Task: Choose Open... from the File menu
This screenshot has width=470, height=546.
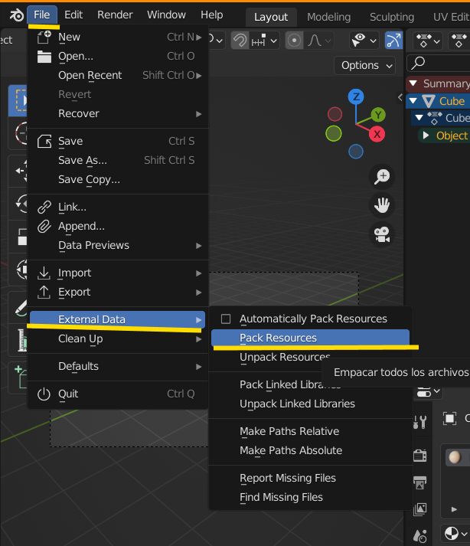Action: coord(118,56)
